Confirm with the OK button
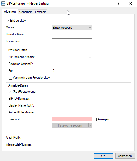 (x=103, y=156)
